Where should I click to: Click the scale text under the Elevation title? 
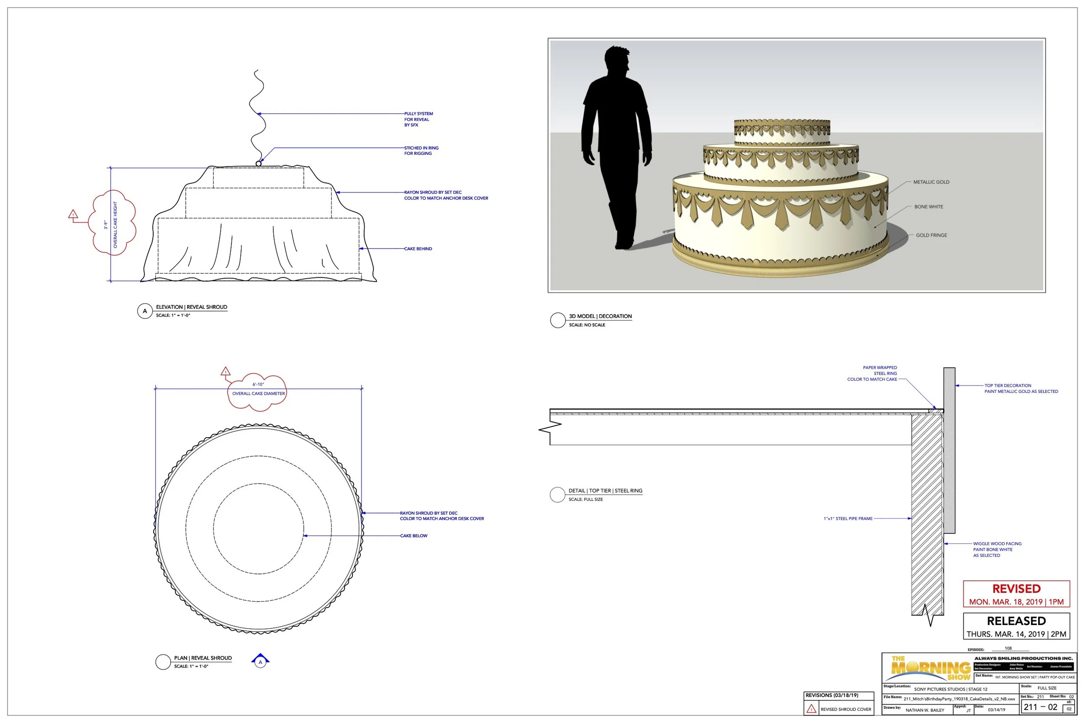tap(173, 315)
